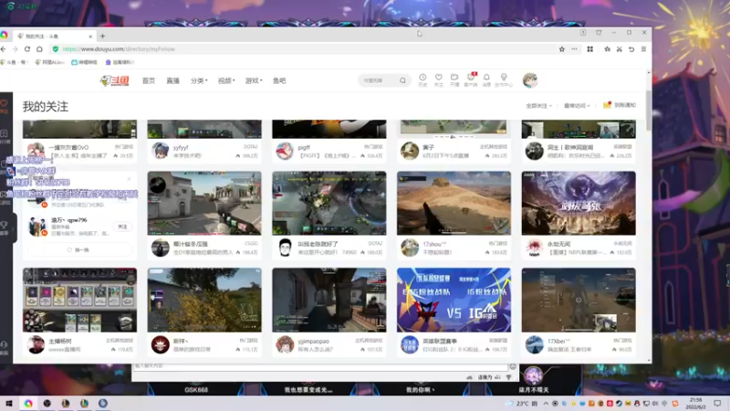
Task: Open the card game thumbnail of 主播杨树
Action: coord(79,300)
